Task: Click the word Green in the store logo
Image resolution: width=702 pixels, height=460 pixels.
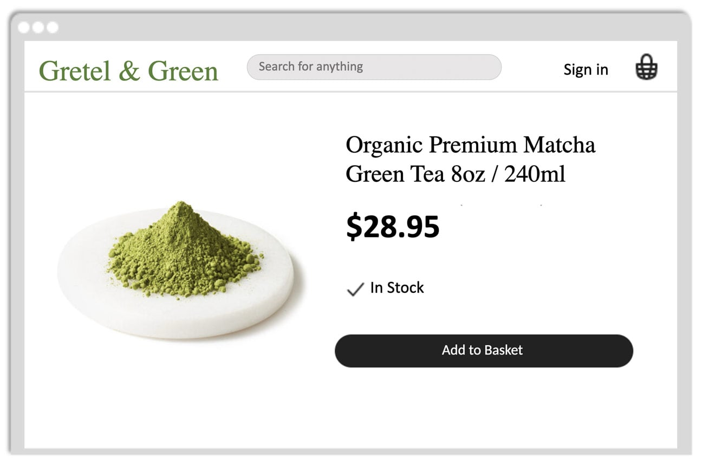Action: (x=183, y=71)
